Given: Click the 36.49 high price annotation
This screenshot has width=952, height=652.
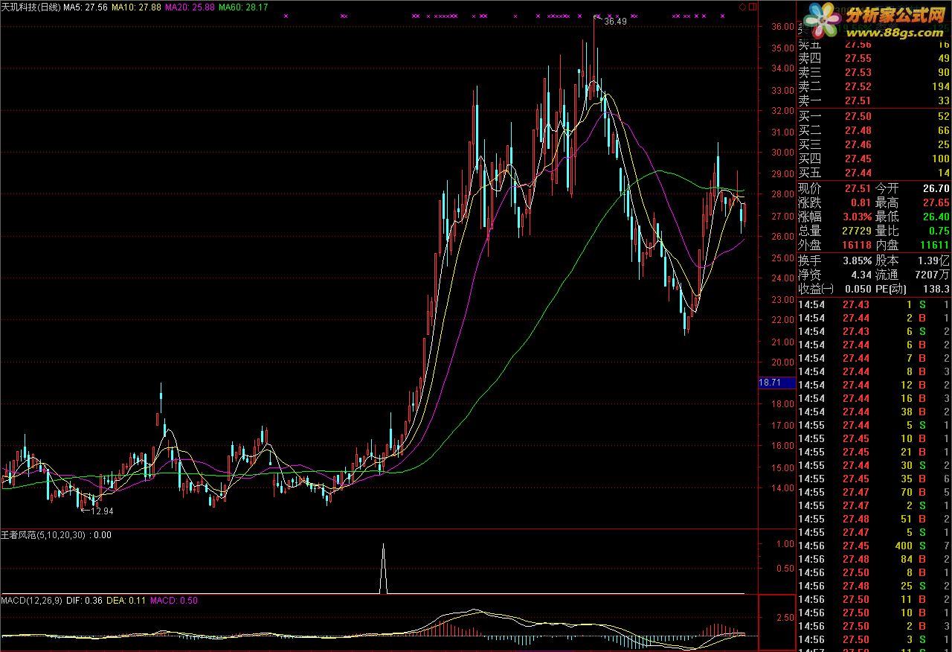Looking at the screenshot, I should click(x=615, y=22).
